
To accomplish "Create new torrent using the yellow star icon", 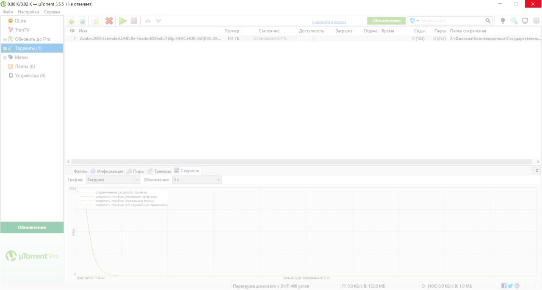I will pyautogui.click(x=96, y=21).
